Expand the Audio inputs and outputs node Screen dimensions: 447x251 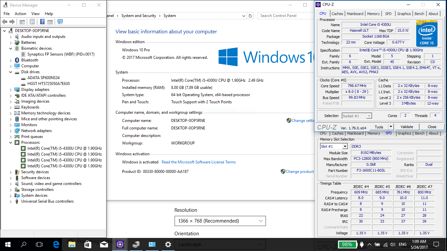[11, 37]
